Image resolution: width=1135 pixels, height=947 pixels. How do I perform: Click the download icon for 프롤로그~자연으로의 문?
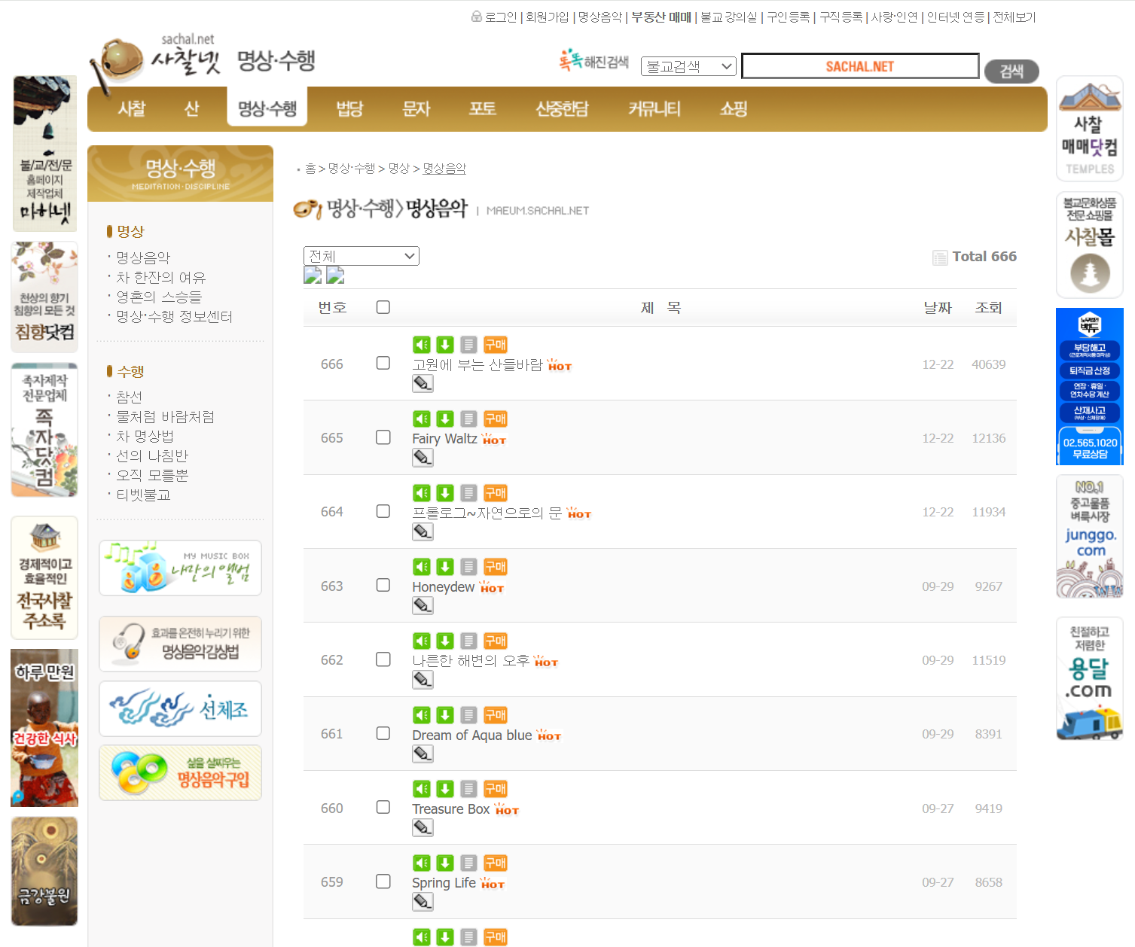[x=445, y=493]
